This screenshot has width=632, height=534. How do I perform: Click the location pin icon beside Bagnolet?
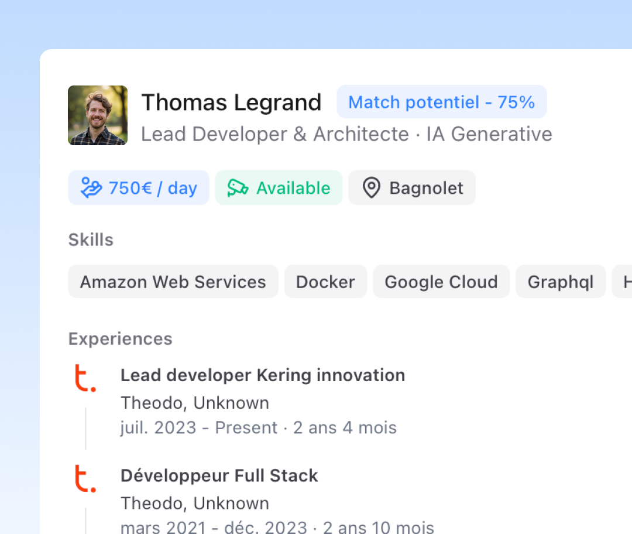[x=371, y=188]
